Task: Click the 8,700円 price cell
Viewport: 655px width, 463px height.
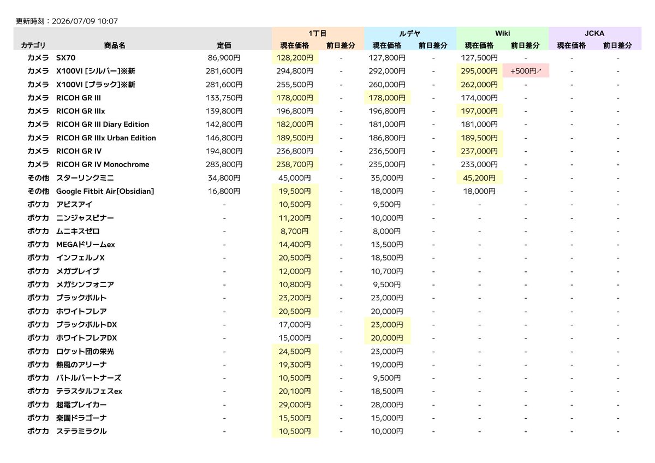Action: 295,231
